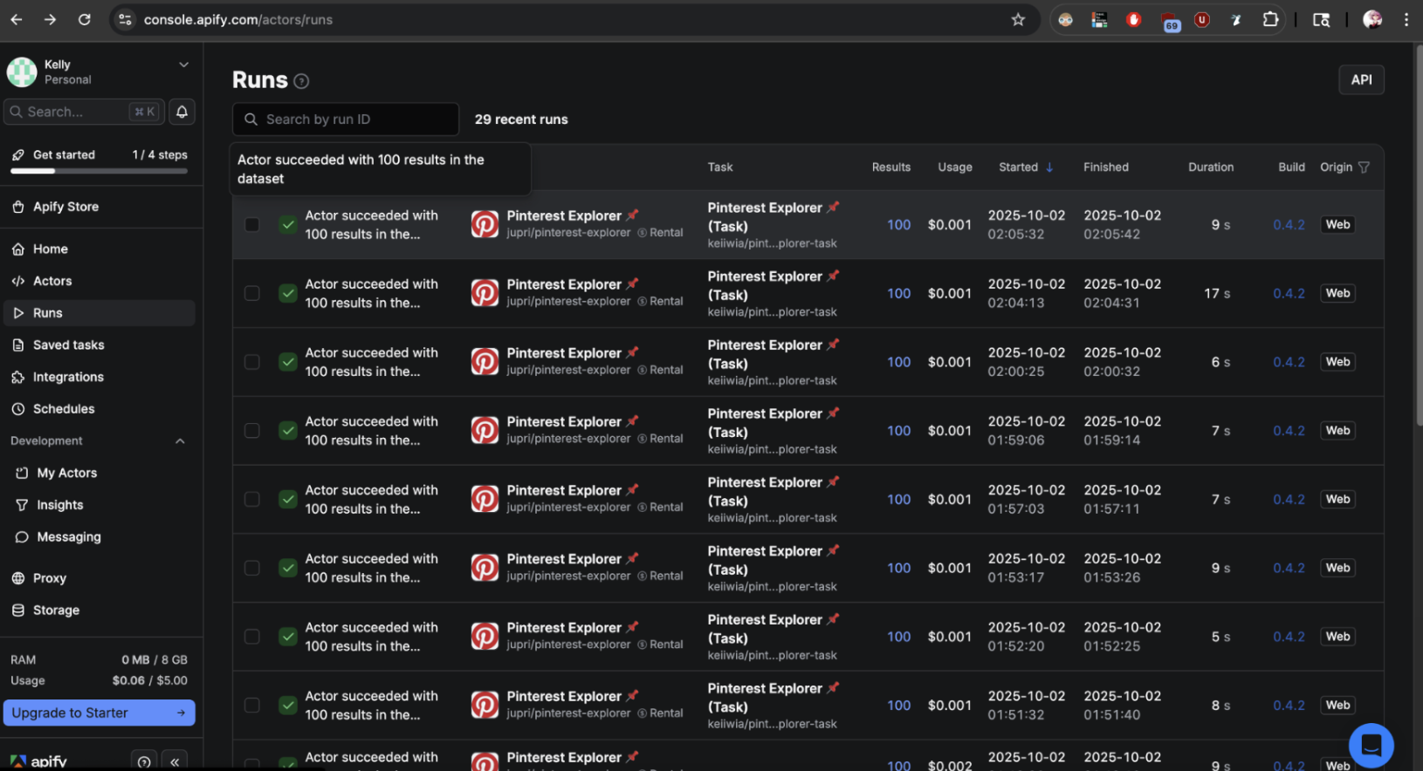Open the Runs help question icon
The width and height of the screenshot is (1423, 771).
click(301, 81)
